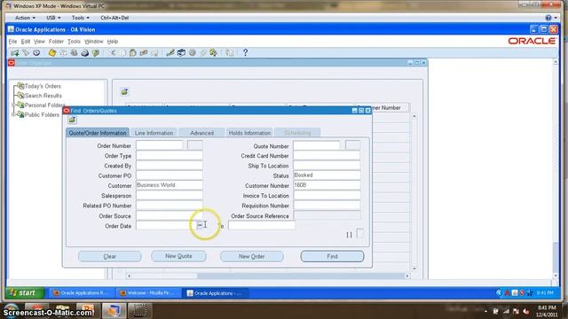
Task: Click the Switch Responsibilities toolbar icon
Action: click(x=74, y=53)
